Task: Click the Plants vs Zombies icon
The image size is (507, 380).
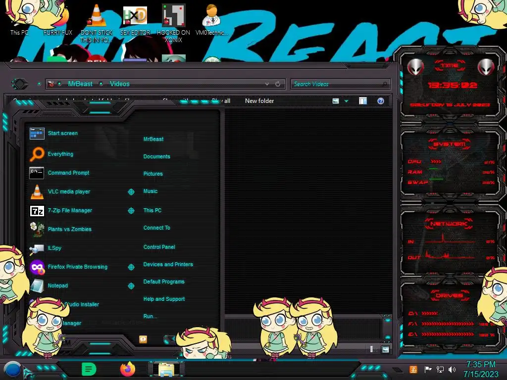Action: pyautogui.click(x=37, y=229)
